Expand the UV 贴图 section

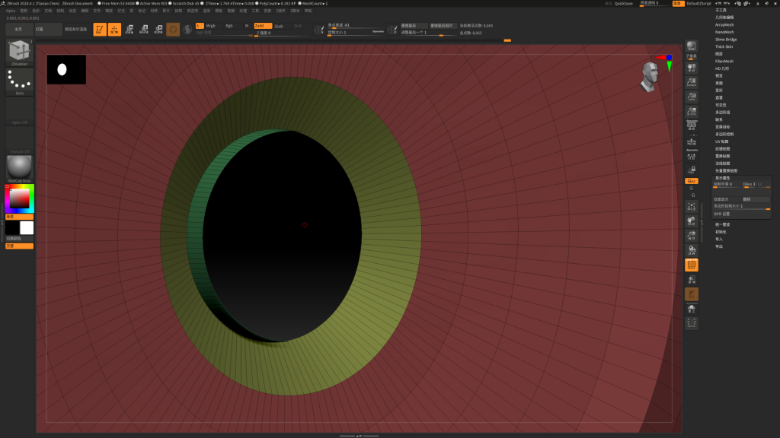(x=722, y=141)
